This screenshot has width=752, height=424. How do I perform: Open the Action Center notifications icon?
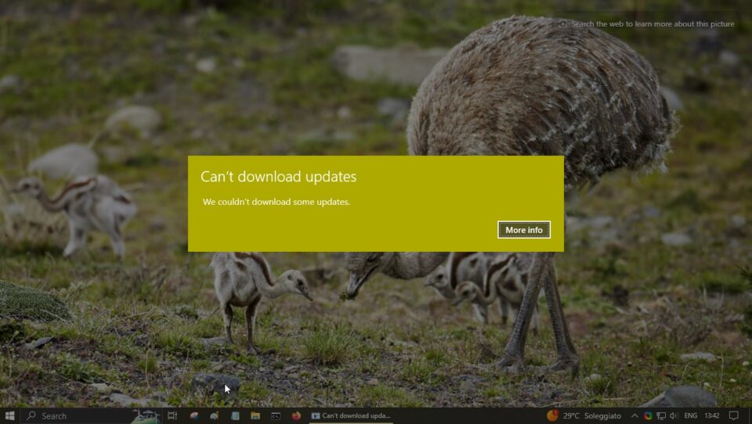click(x=734, y=416)
